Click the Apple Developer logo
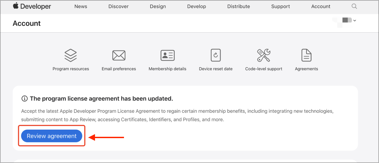Screen dimensions: 379x163 coord(32,6)
